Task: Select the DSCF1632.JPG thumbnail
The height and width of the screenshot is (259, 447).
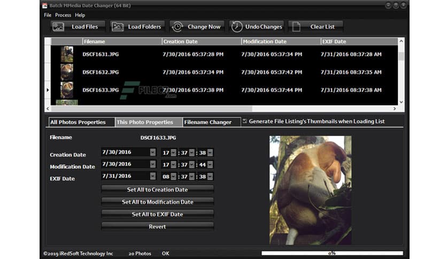Action: 67,72
